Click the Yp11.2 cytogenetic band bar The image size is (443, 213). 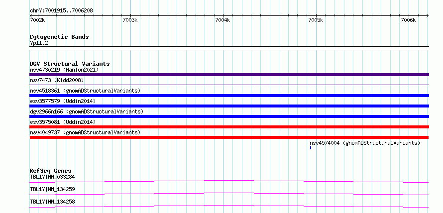229,48
